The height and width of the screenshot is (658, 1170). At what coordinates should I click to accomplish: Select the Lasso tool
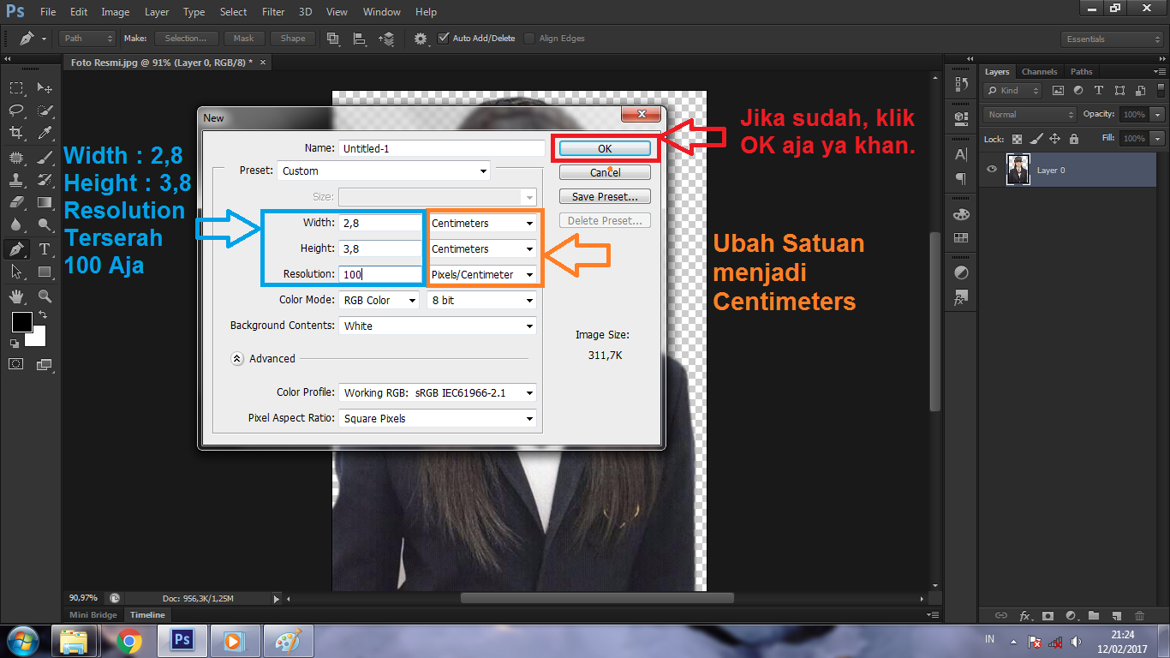click(16, 110)
